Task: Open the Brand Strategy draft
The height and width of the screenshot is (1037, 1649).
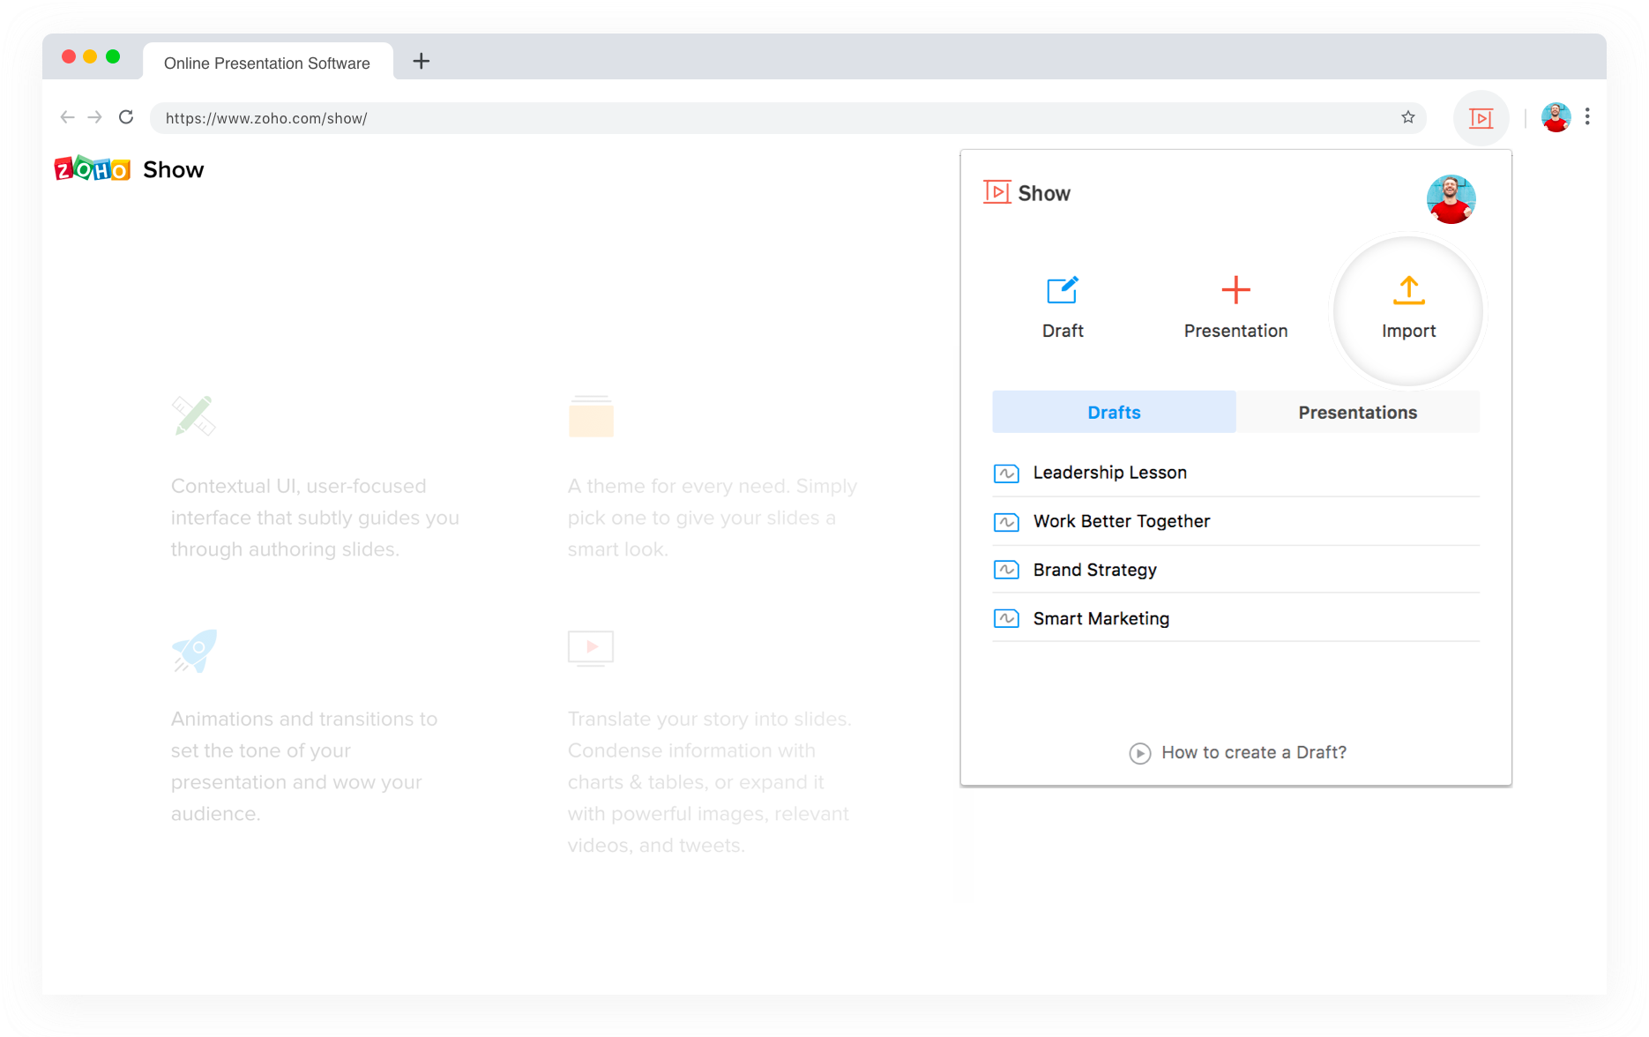Action: tap(1235, 570)
